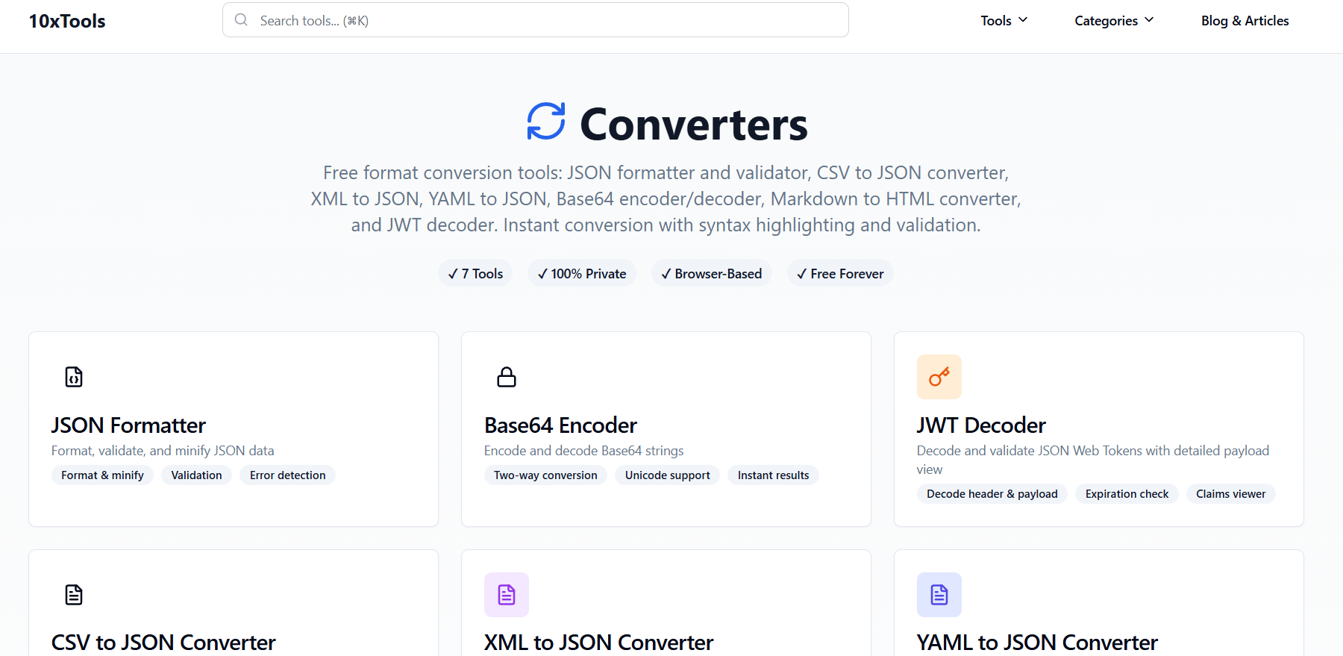Open the JSON Formatter tool title
Image resolution: width=1343 pixels, height=656 pixels.
click(128, 425)
